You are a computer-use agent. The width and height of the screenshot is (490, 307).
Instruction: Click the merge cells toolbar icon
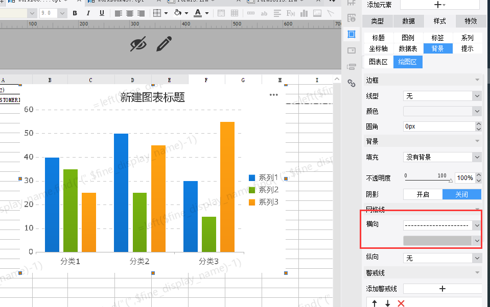click(x=221, y=13)
